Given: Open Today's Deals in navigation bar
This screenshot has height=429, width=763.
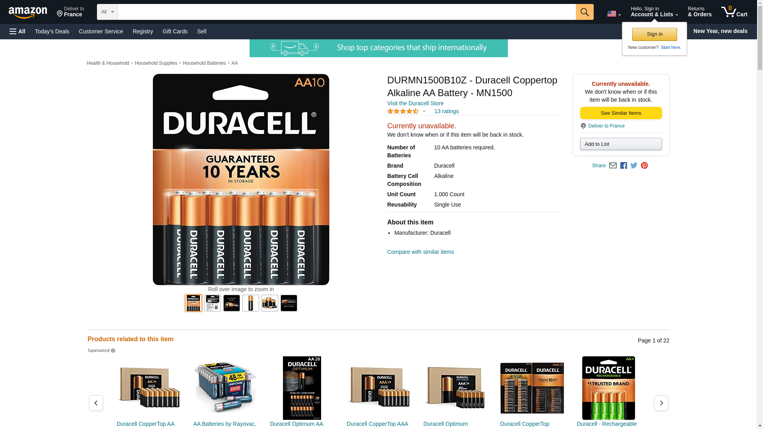Looking at the screenshot, I should point(52,31).
